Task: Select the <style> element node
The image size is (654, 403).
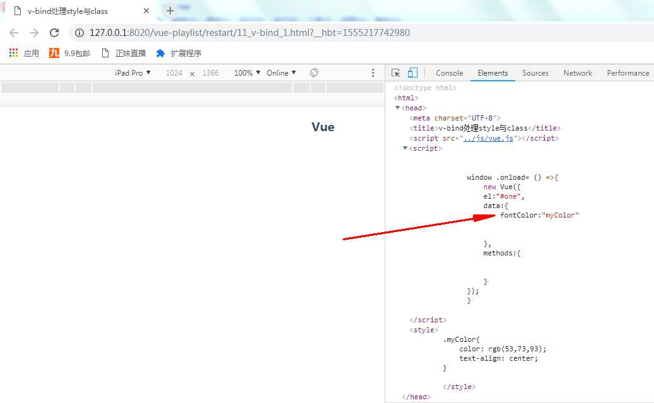Action: point(424,330)
